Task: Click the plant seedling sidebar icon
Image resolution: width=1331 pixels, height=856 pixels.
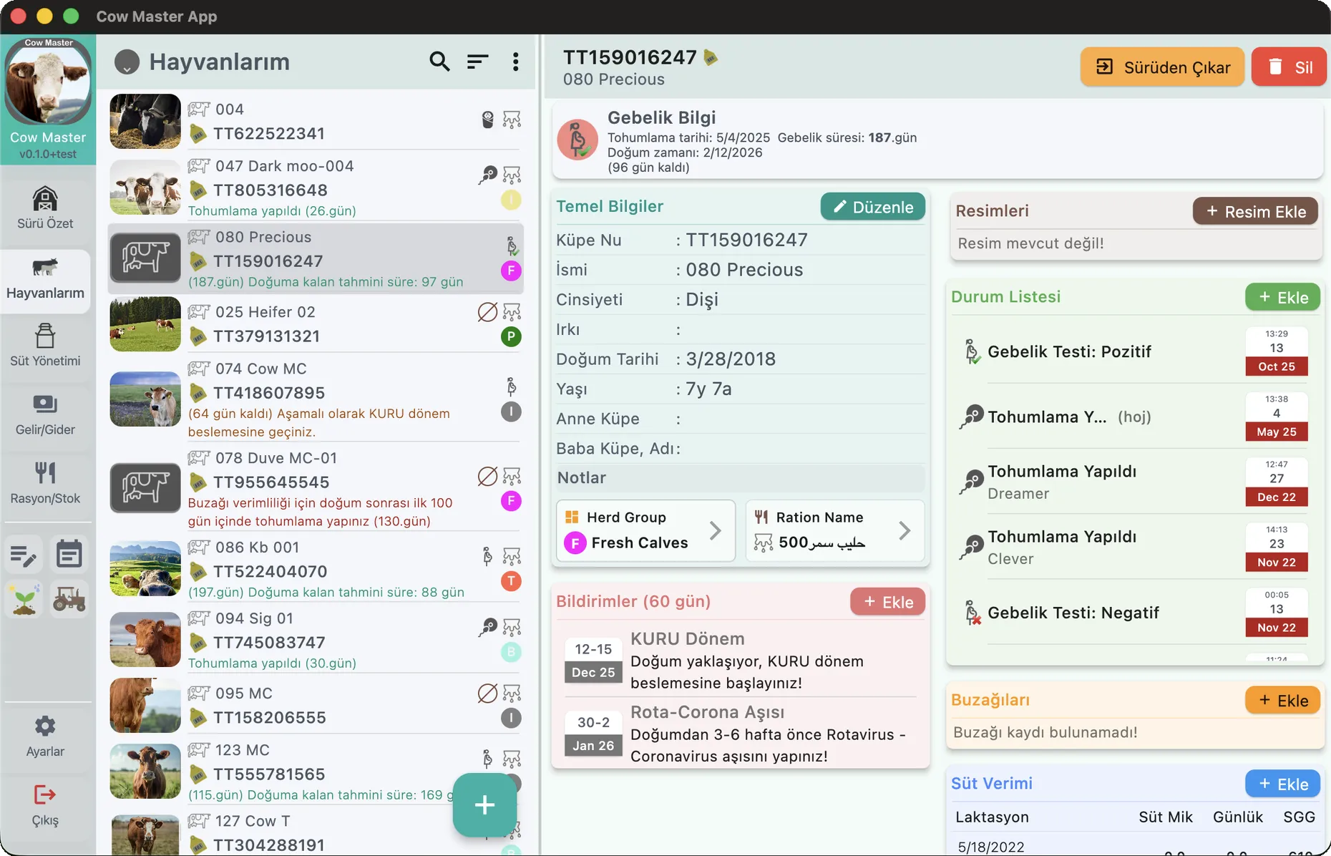Action: coord(24,598)
